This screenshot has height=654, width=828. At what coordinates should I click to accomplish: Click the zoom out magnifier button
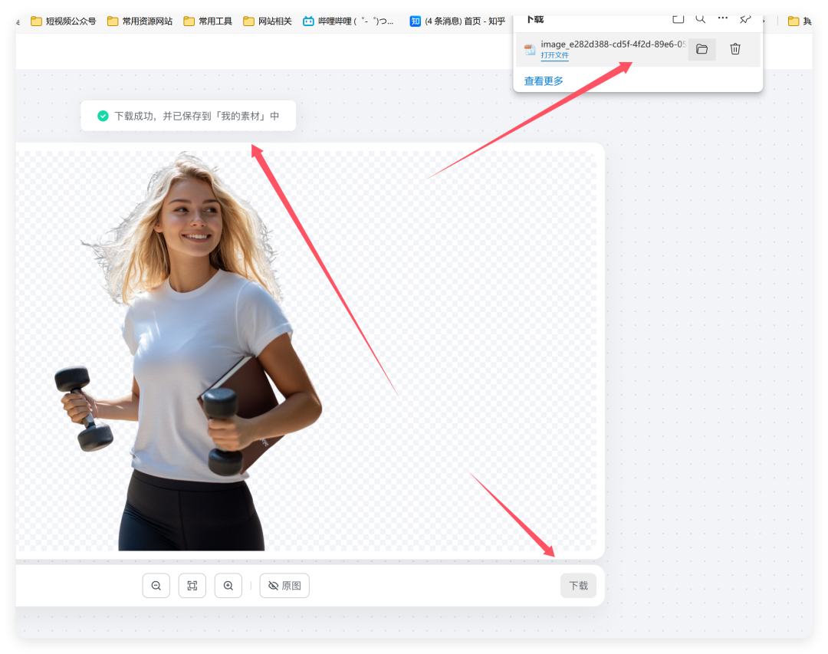[156, 586]
